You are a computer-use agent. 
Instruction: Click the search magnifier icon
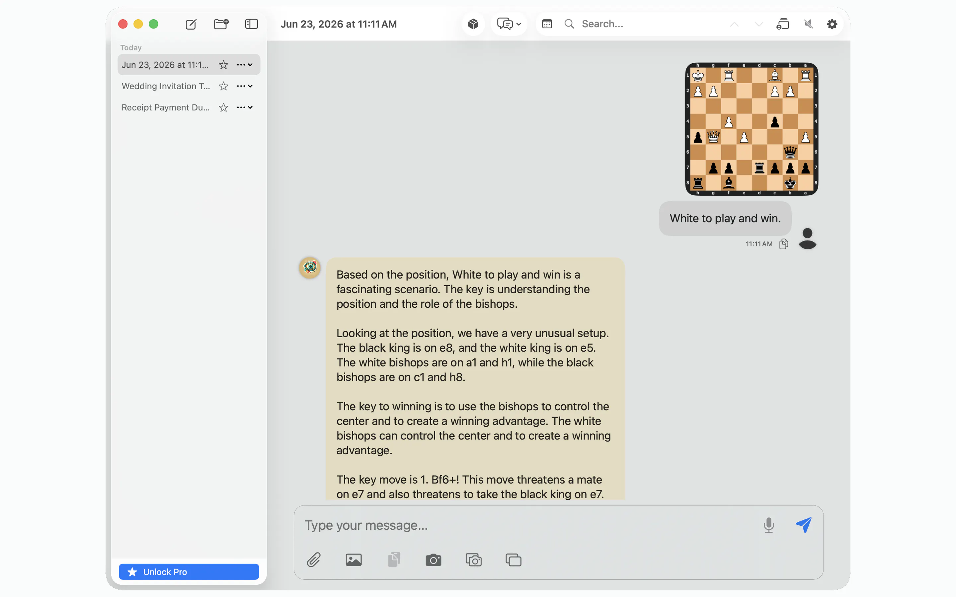569,24
